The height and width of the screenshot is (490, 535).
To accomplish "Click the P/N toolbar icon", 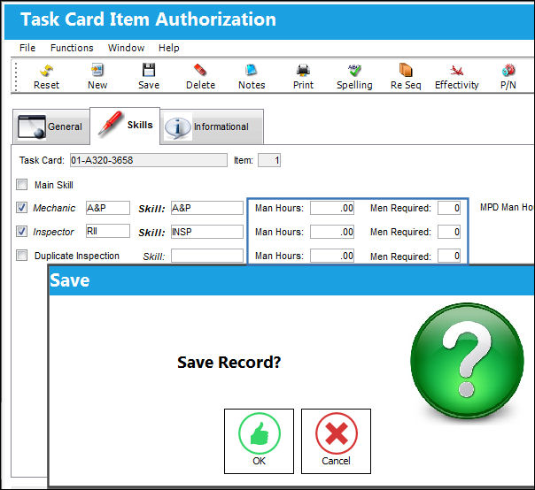I will pyautogui.click(x=508, y=77).
